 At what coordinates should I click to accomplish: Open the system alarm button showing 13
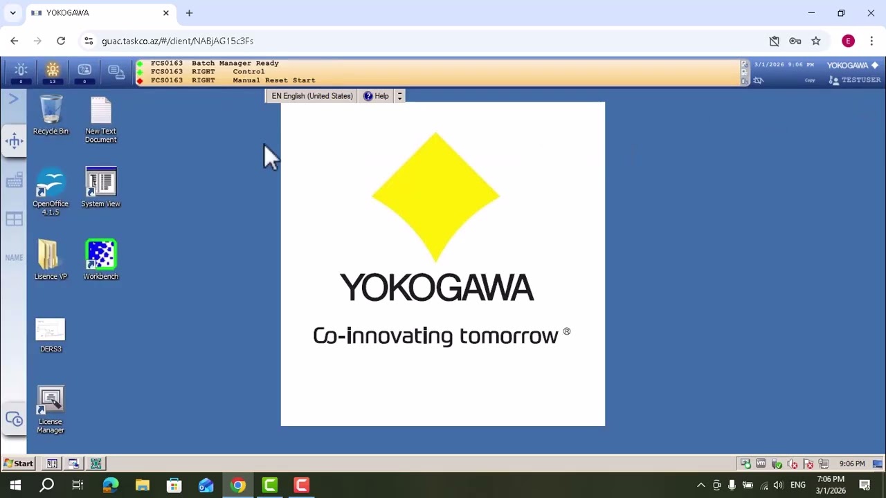pyautogui.click(x=53, y=72)
